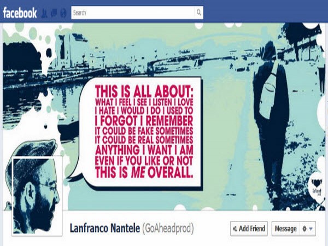
Task: Click the gear icon beside Message
Action: [x=304, y=229]
